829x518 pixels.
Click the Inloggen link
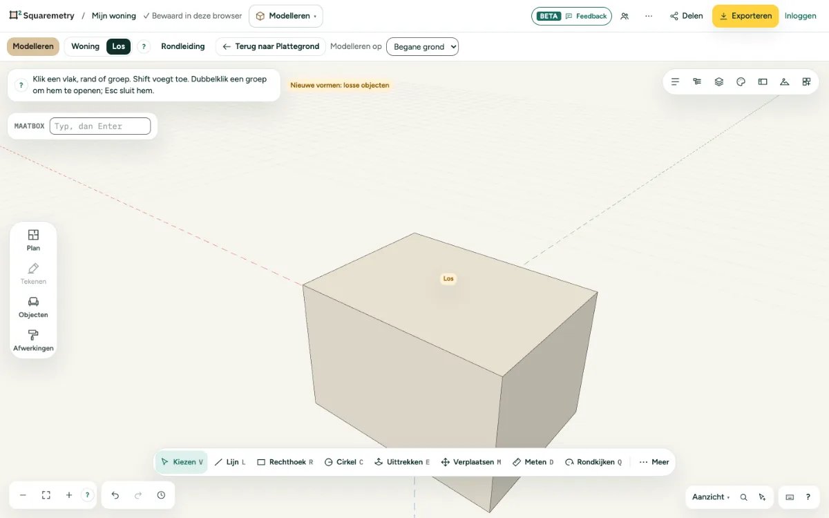click(801, 16)
